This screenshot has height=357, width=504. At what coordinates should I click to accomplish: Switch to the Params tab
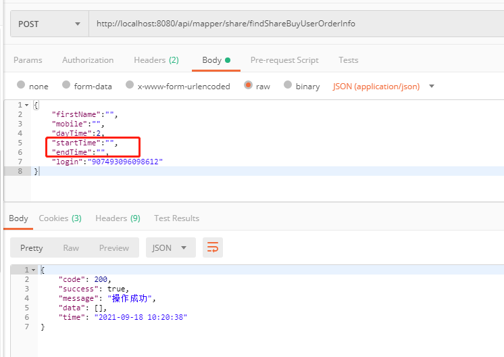[x=28, y=60]
